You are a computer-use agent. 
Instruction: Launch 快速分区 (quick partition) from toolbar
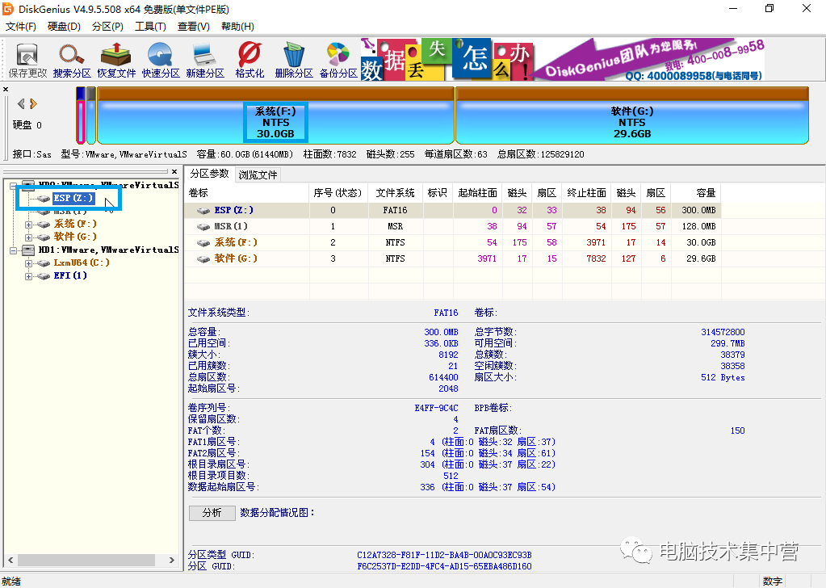(x=160, y=58)
